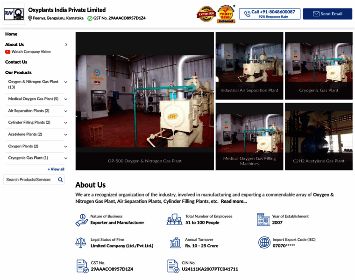The image size is (355, 280).
Task: Call +91-8048600087 button
Action: click(270, 14)
